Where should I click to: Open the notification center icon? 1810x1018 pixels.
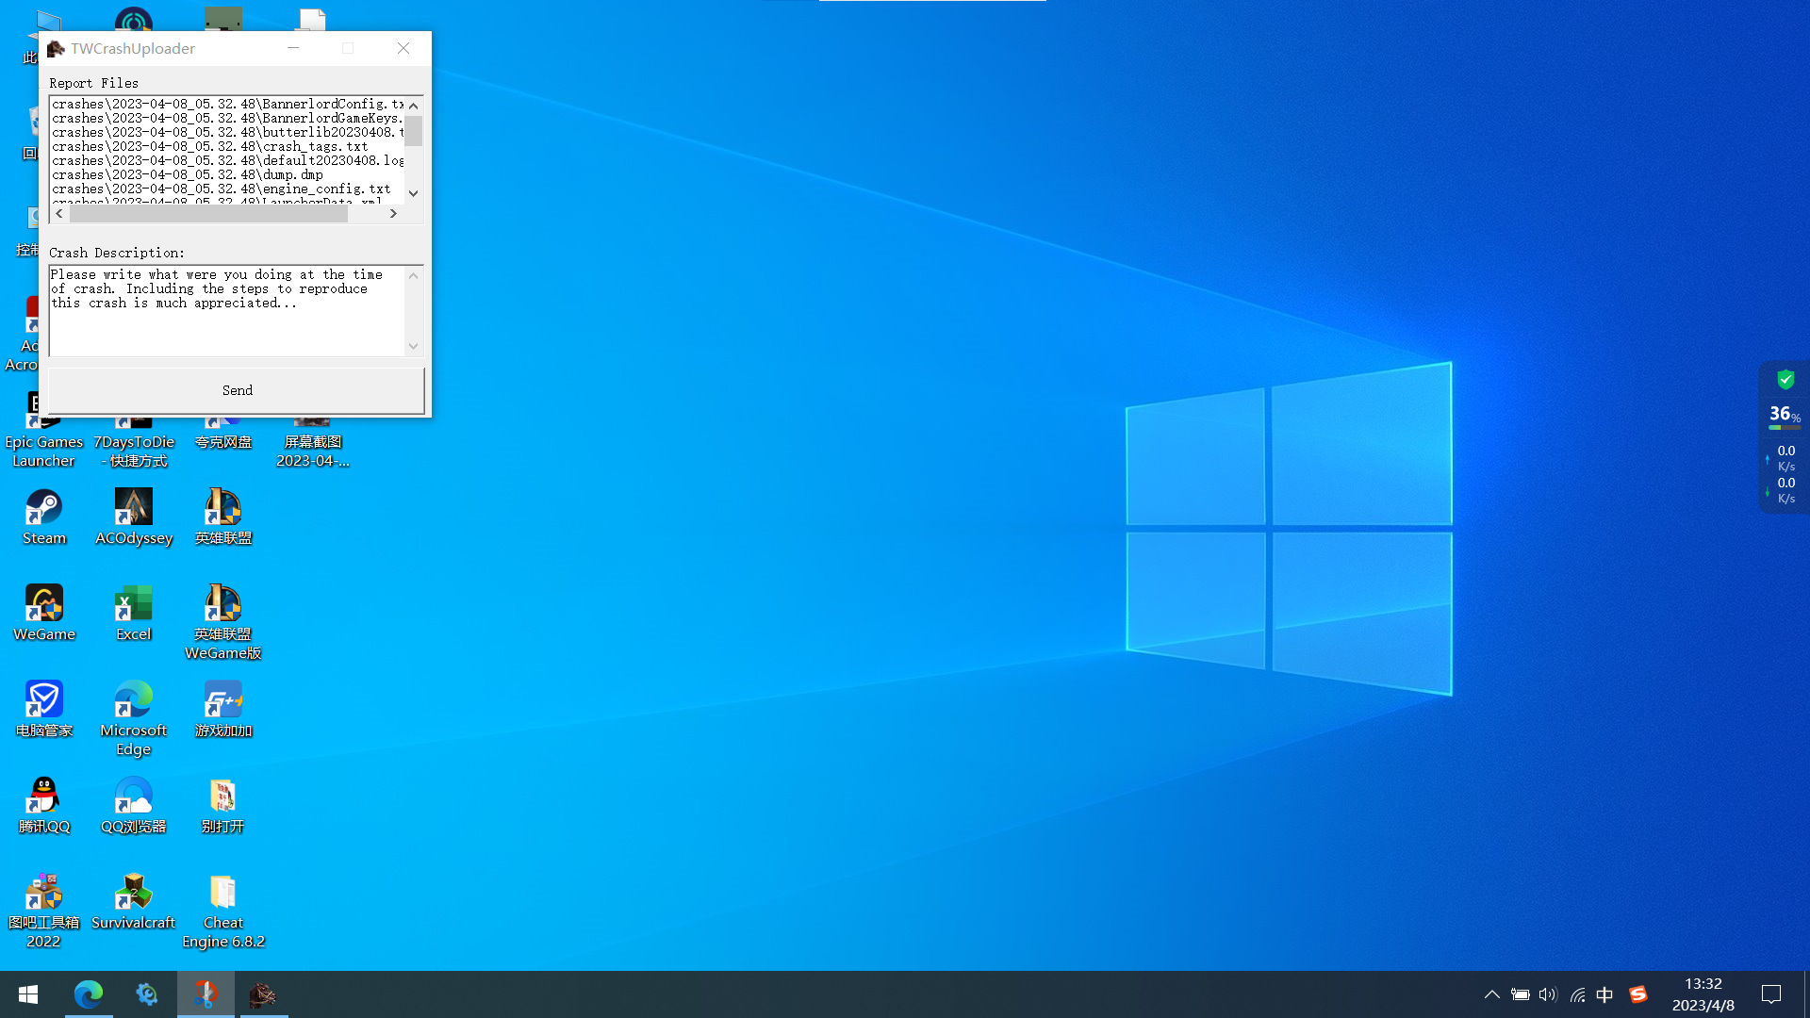tap(1771, 994)
